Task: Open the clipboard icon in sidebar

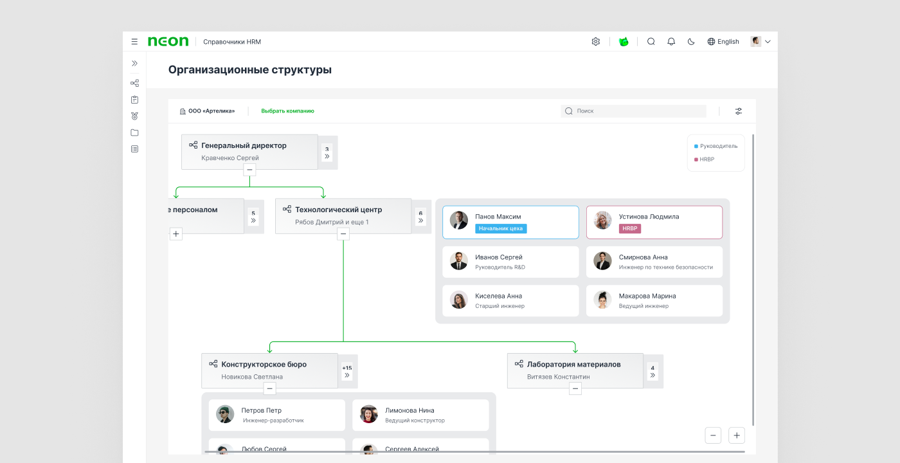Action: click(134, 100)
